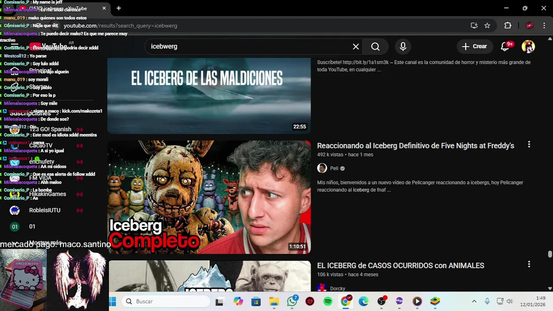The width and height of the screenshot is (553, 311).
Task: Open the Chrome profile icon in the toolbar
Action: (529, 25)
